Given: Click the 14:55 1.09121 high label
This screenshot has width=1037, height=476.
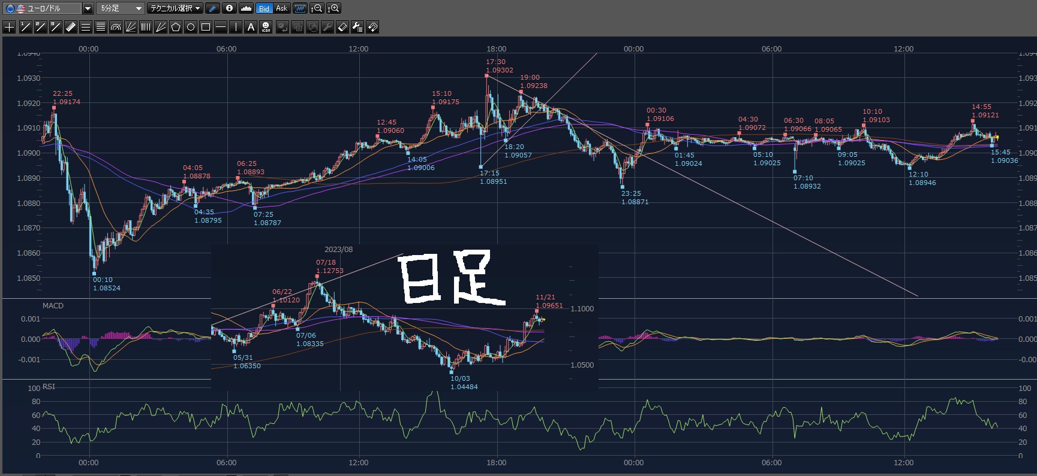Looking at the screenshot, I should click(985, 111).
